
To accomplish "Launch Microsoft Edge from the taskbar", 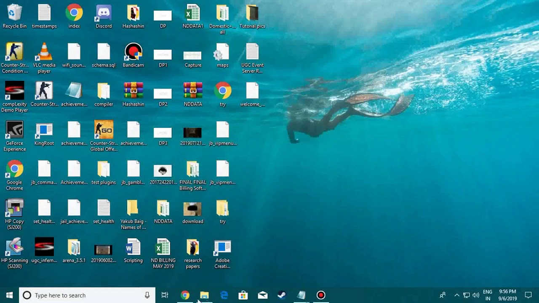I will (224, 295).
